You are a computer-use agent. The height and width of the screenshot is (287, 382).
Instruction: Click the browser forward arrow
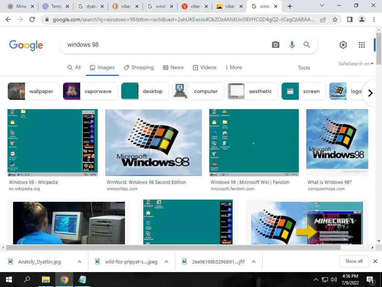pos(20,19)
